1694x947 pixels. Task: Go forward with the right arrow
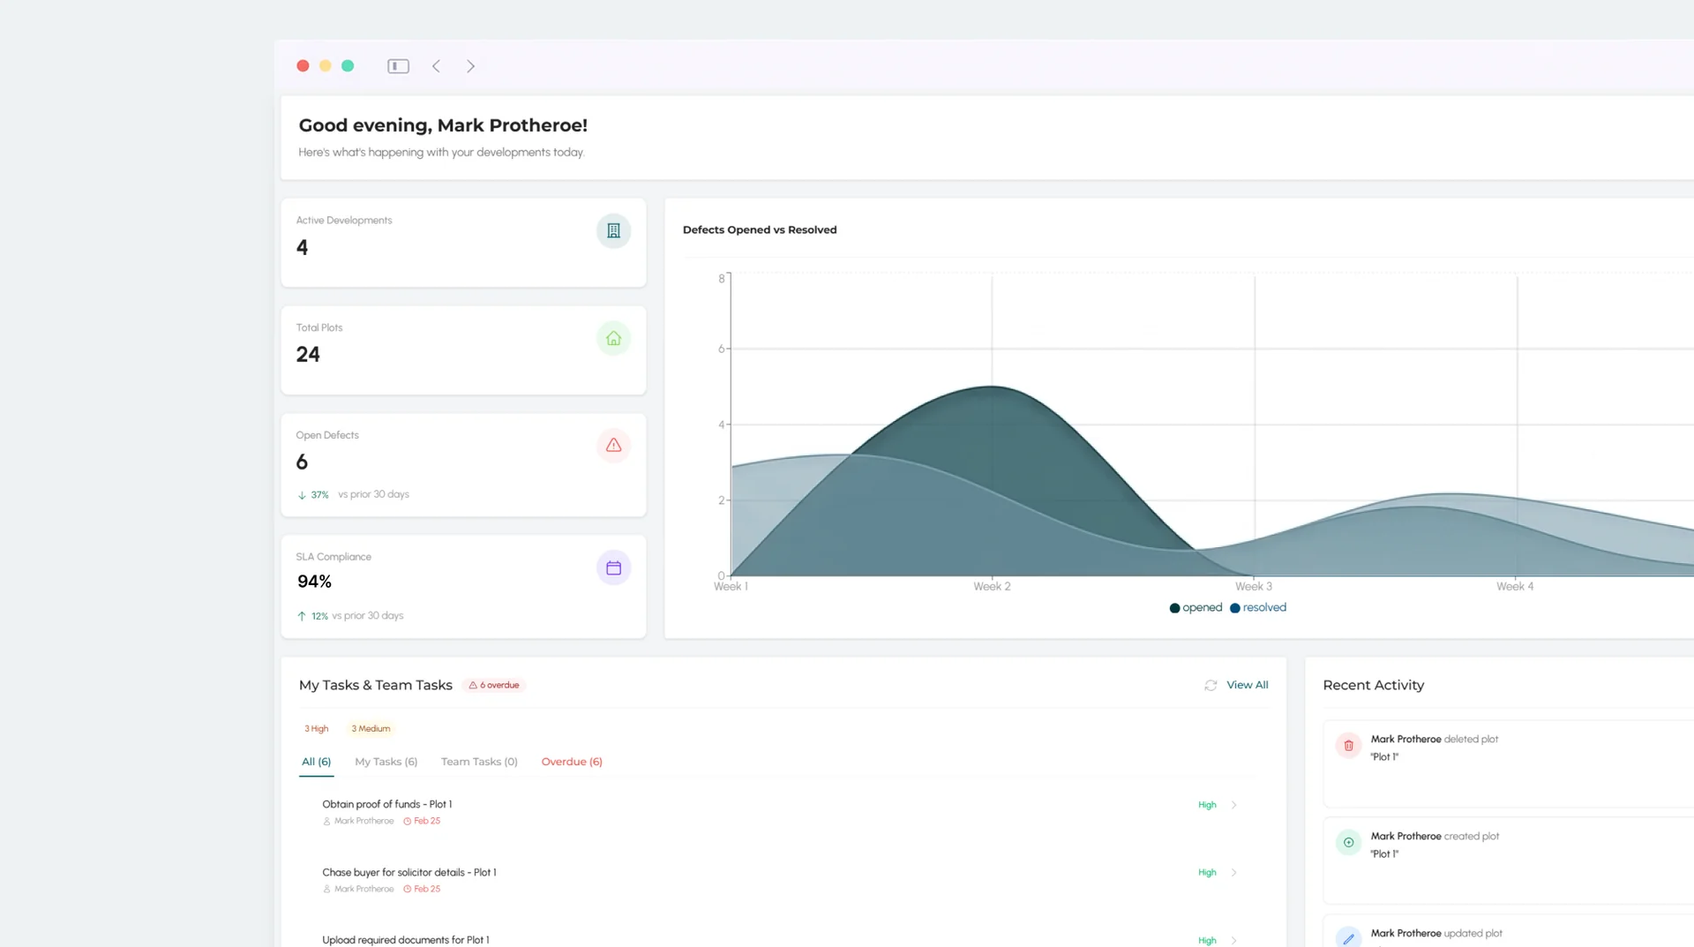[471, 66]
